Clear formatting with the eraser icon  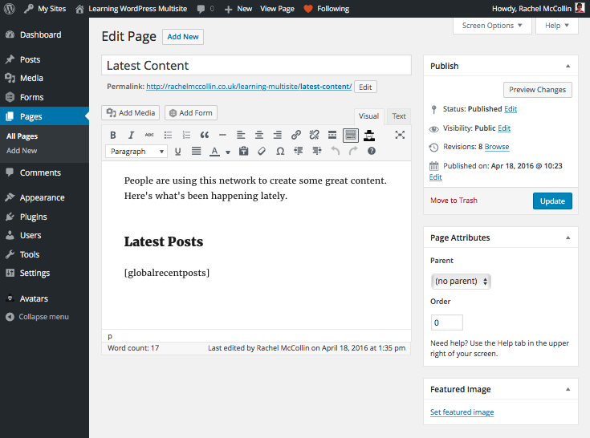[x=262, y=151]
